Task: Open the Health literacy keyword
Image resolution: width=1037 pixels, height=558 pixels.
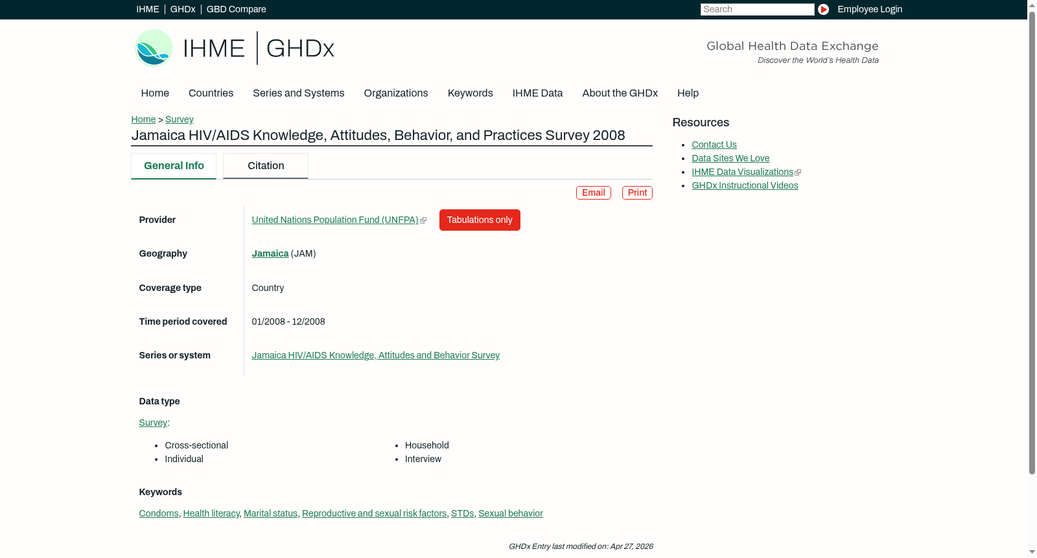Action: pos(211,513)
